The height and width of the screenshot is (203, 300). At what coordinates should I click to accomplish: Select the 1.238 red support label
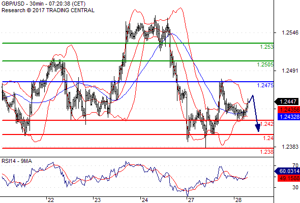click(267, 152)
